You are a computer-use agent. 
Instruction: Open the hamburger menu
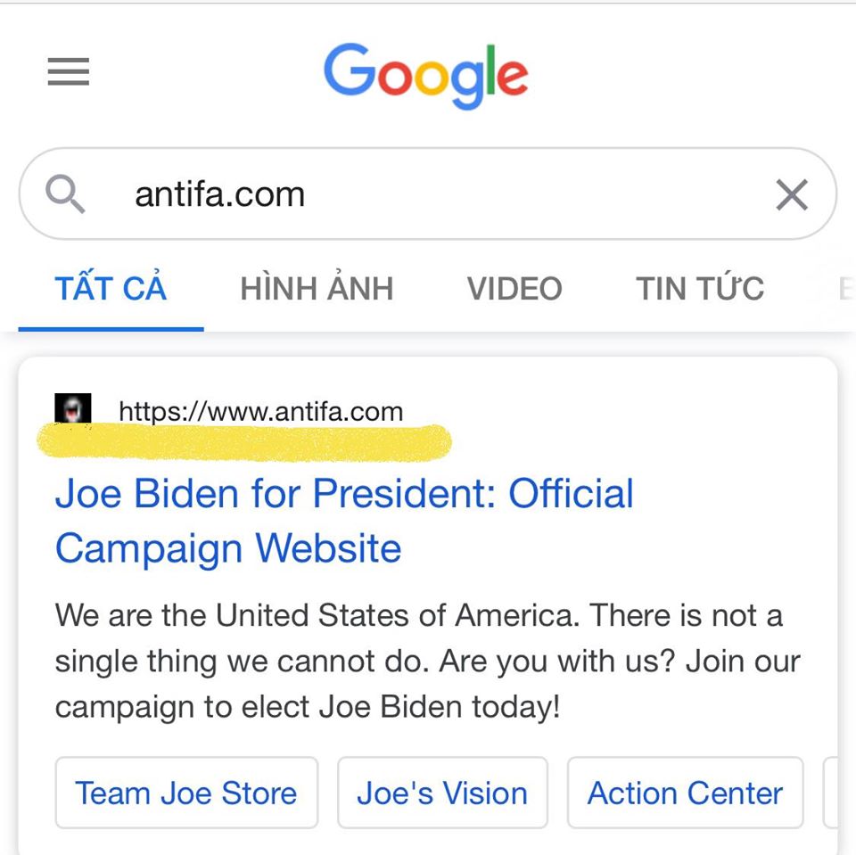(69, 71)
